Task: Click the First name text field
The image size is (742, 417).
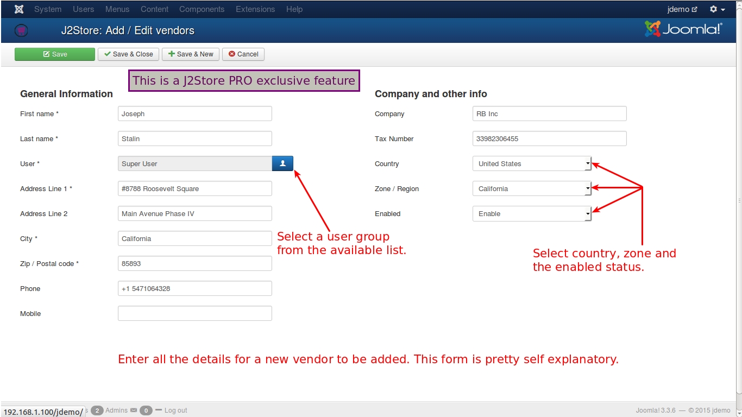Action: [x=194, y=113]
